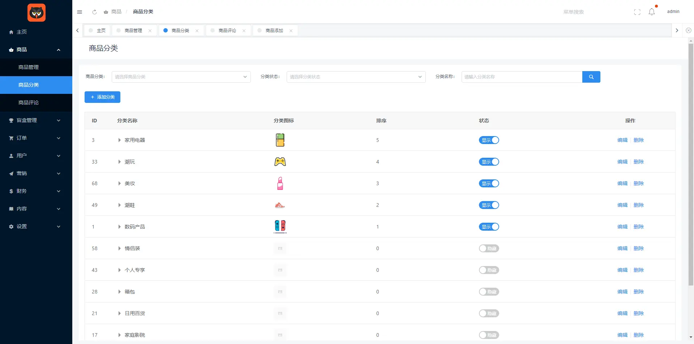Viewport: 694px width, 344px height.
Task: Open the notifications bell
Action: [652, 12]
